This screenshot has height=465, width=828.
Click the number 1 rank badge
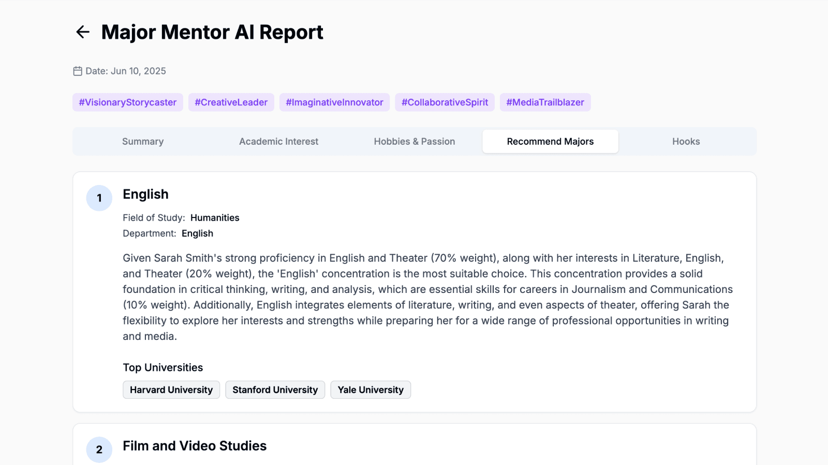click(99, 198)
